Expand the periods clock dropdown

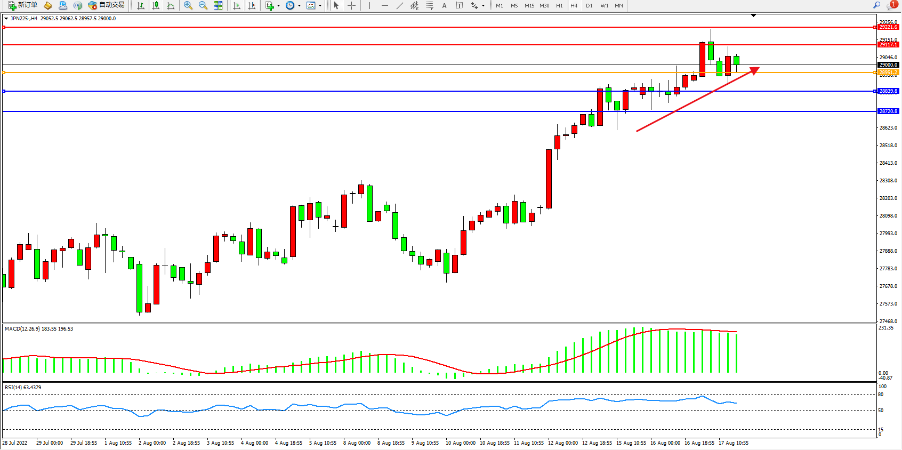click(x=299, y=6)
